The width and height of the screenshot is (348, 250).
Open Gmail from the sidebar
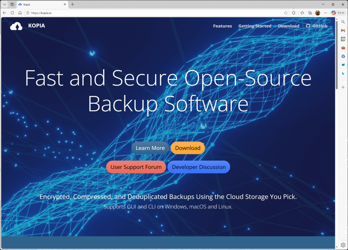pos(343,30)
